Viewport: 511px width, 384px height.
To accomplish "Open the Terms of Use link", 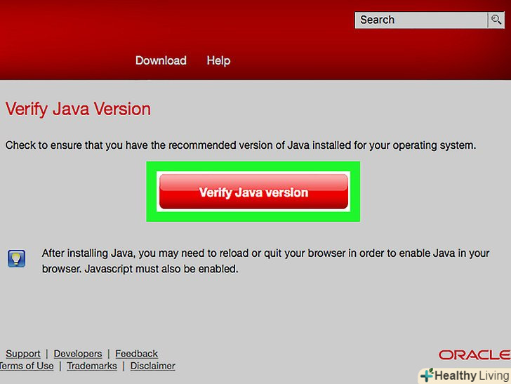I will click(x=27, y=366).
